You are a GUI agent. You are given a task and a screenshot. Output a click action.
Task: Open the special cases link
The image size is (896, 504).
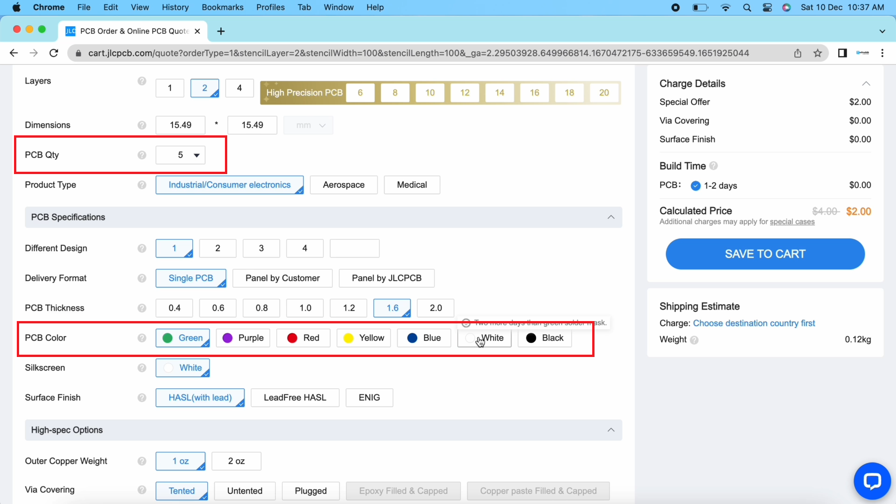792,222
